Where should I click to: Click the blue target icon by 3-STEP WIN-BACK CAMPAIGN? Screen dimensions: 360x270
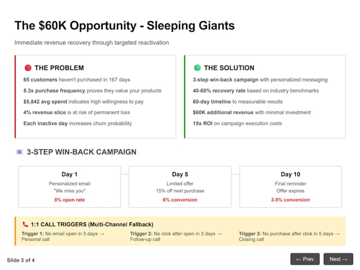(20, 152)
